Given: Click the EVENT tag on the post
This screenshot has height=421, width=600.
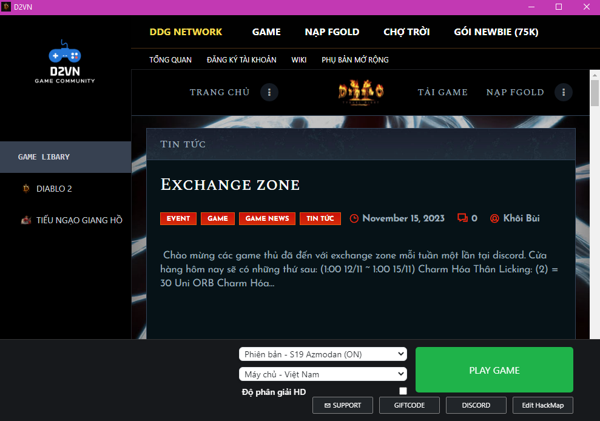Looking at the screenshot, I should tap(178, 218).
